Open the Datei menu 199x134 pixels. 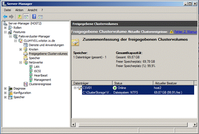tap(7, 10)
